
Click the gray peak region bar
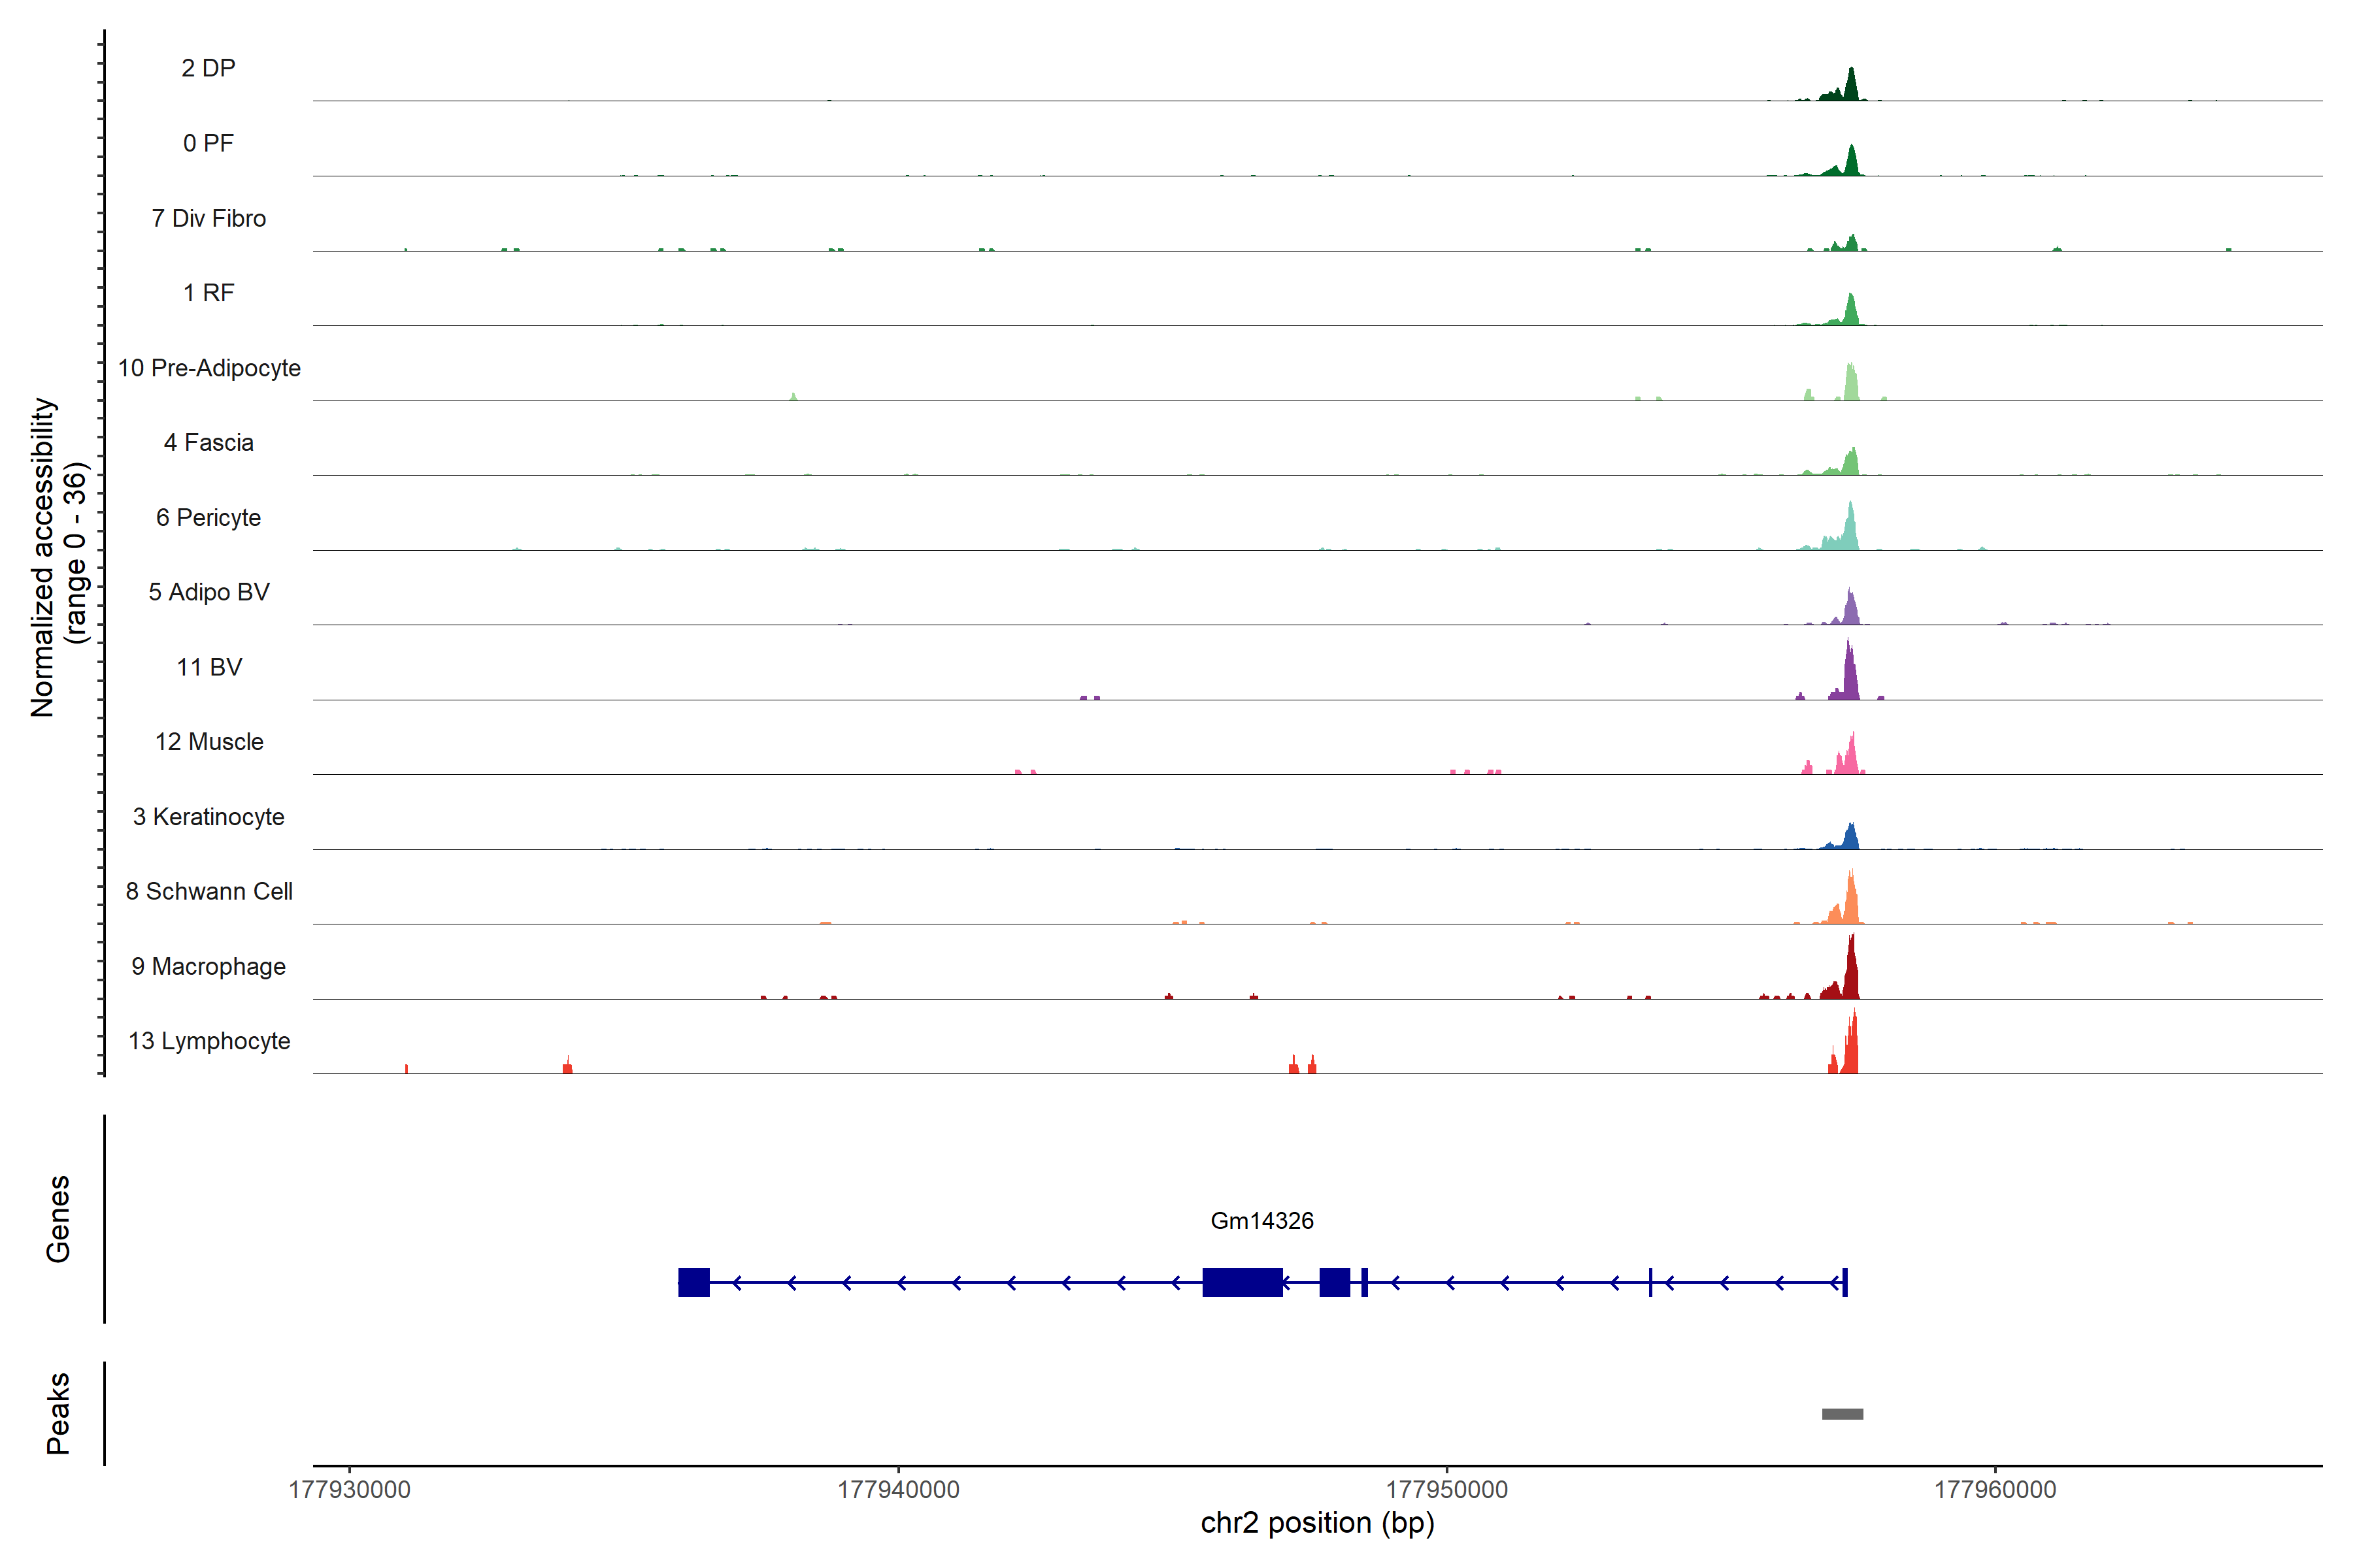[x=1842, y=1414]
